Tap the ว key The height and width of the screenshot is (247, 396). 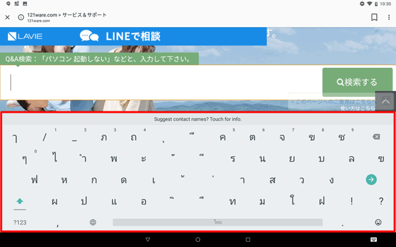[302, 180]
